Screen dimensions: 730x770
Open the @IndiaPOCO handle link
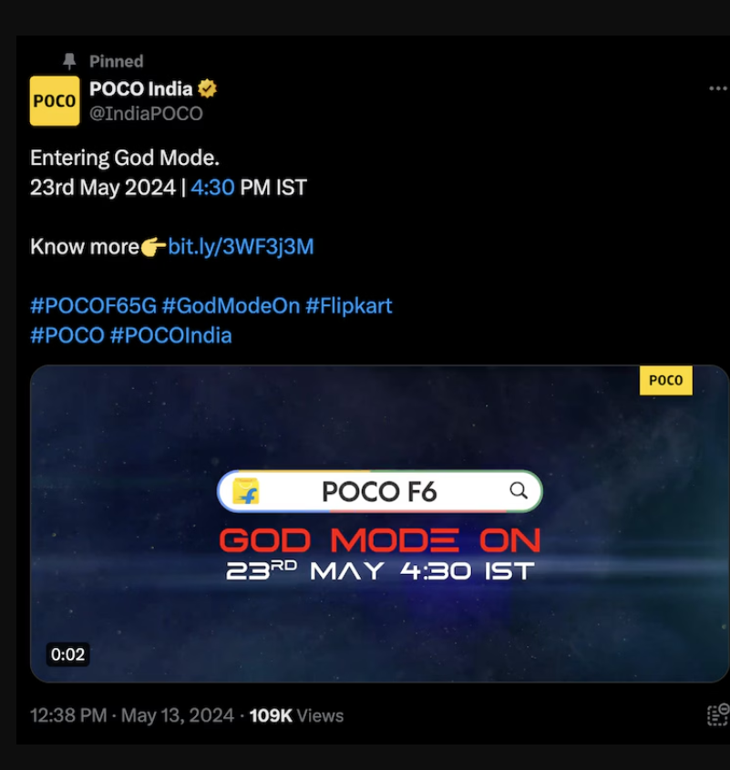146,114
